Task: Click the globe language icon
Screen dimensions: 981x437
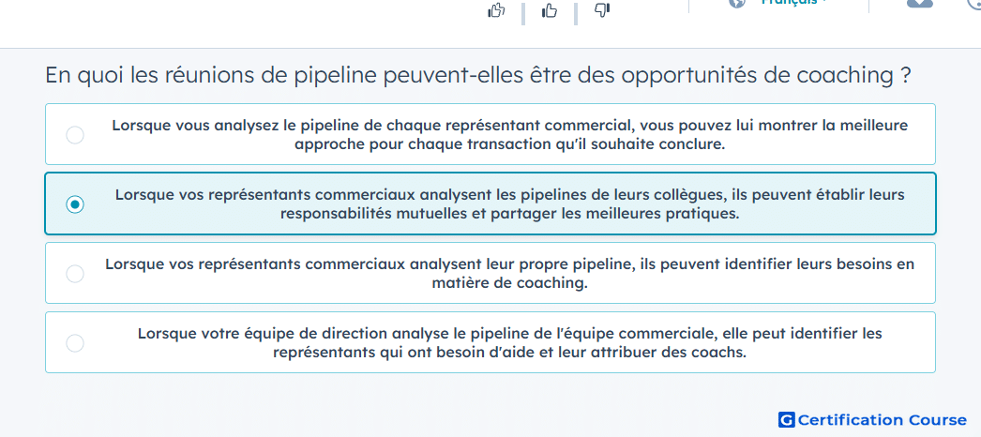Action: [x=738, y=3]
